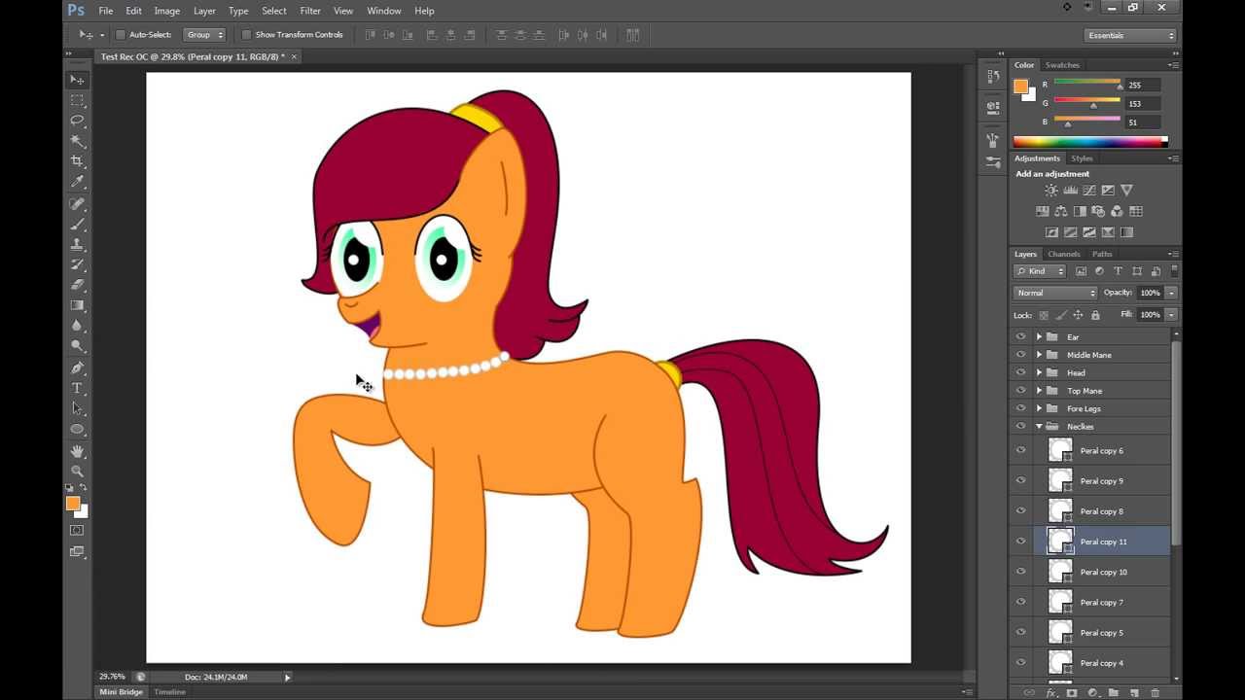Image resolution: width=1245 pixels, height=700 pixels.
Task: Select the Pen tool
Action: click(x=77, y=368)
